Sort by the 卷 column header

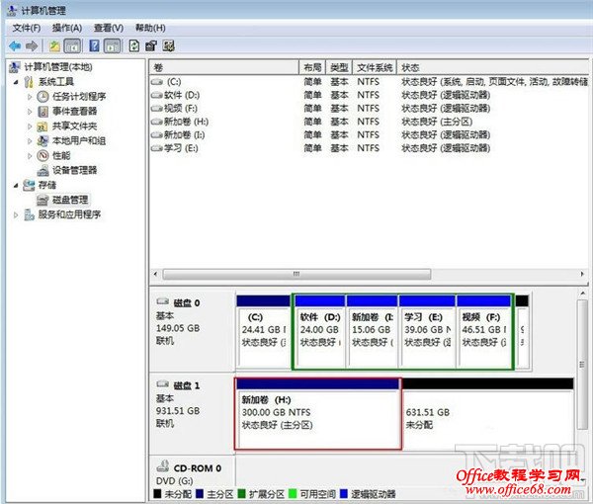click(x=224, y=67)
